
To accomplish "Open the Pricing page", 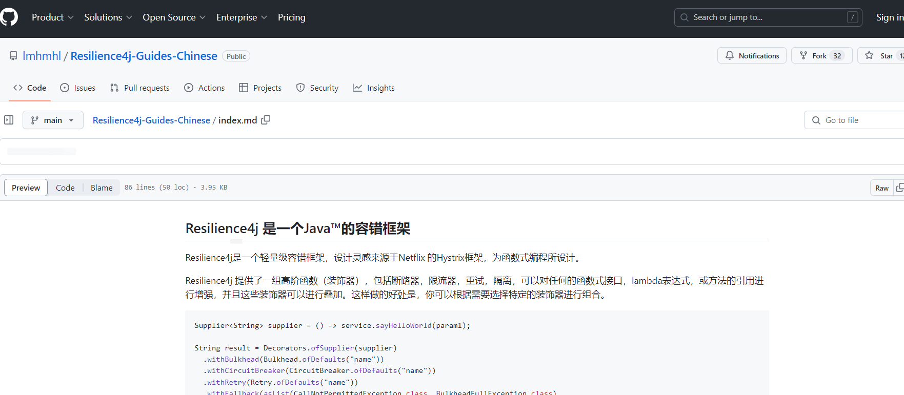I will pyautogui.click(x=292, y=17).
